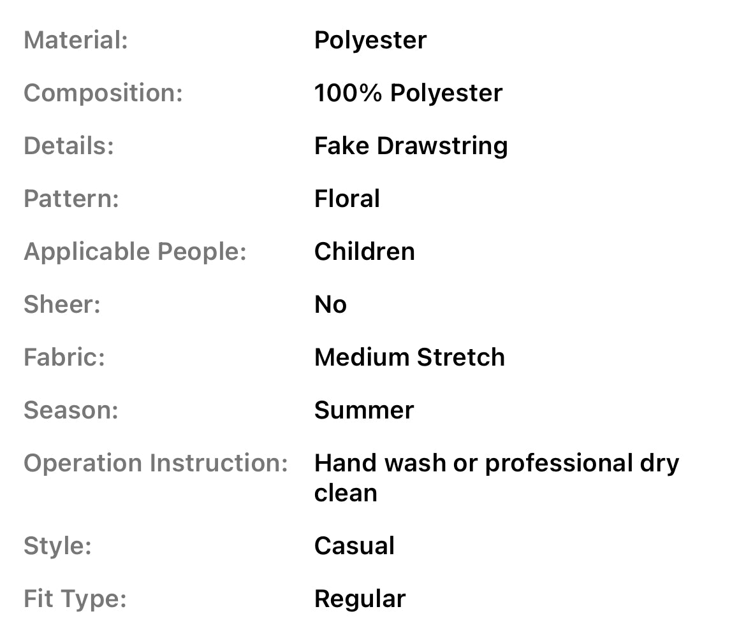This screenshot has width=746, height=630.
Task: Select the 'Children' value
Action: pyautogui.click(x=364, y=252)
